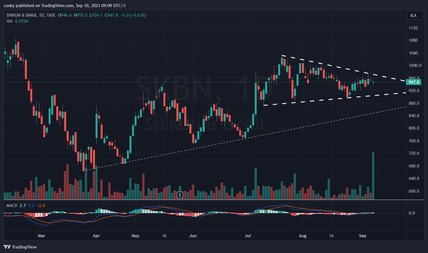Click the 1000.0 price axis label
This screenshot has height=253, width=428.
[415, 66]
